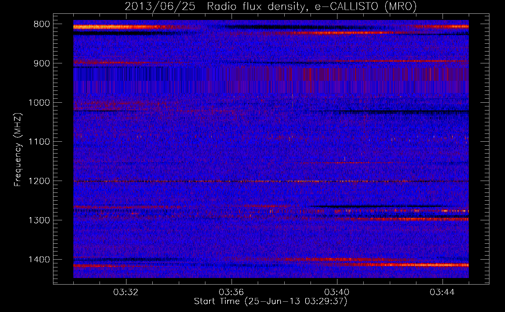The width and height of the screenshot is (505, 312).
Task: Click the plot title "Radio flux density, e-CALLISTO (MRO)"
Action: pyautogui.click(x=312, y=6)
